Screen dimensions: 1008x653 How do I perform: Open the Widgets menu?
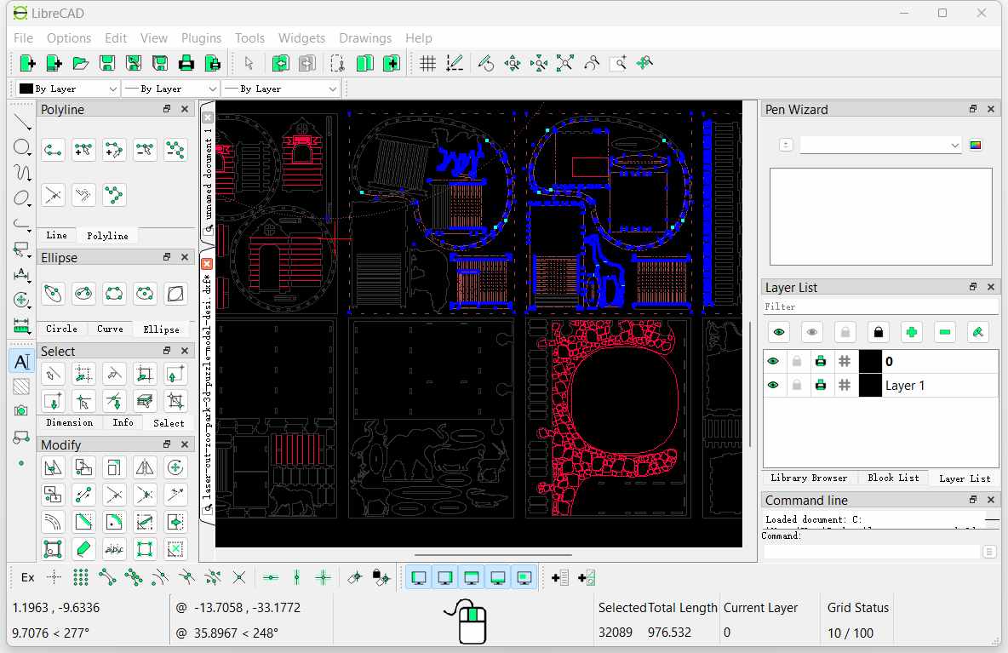pyautogui.click(x=301, y=38)
